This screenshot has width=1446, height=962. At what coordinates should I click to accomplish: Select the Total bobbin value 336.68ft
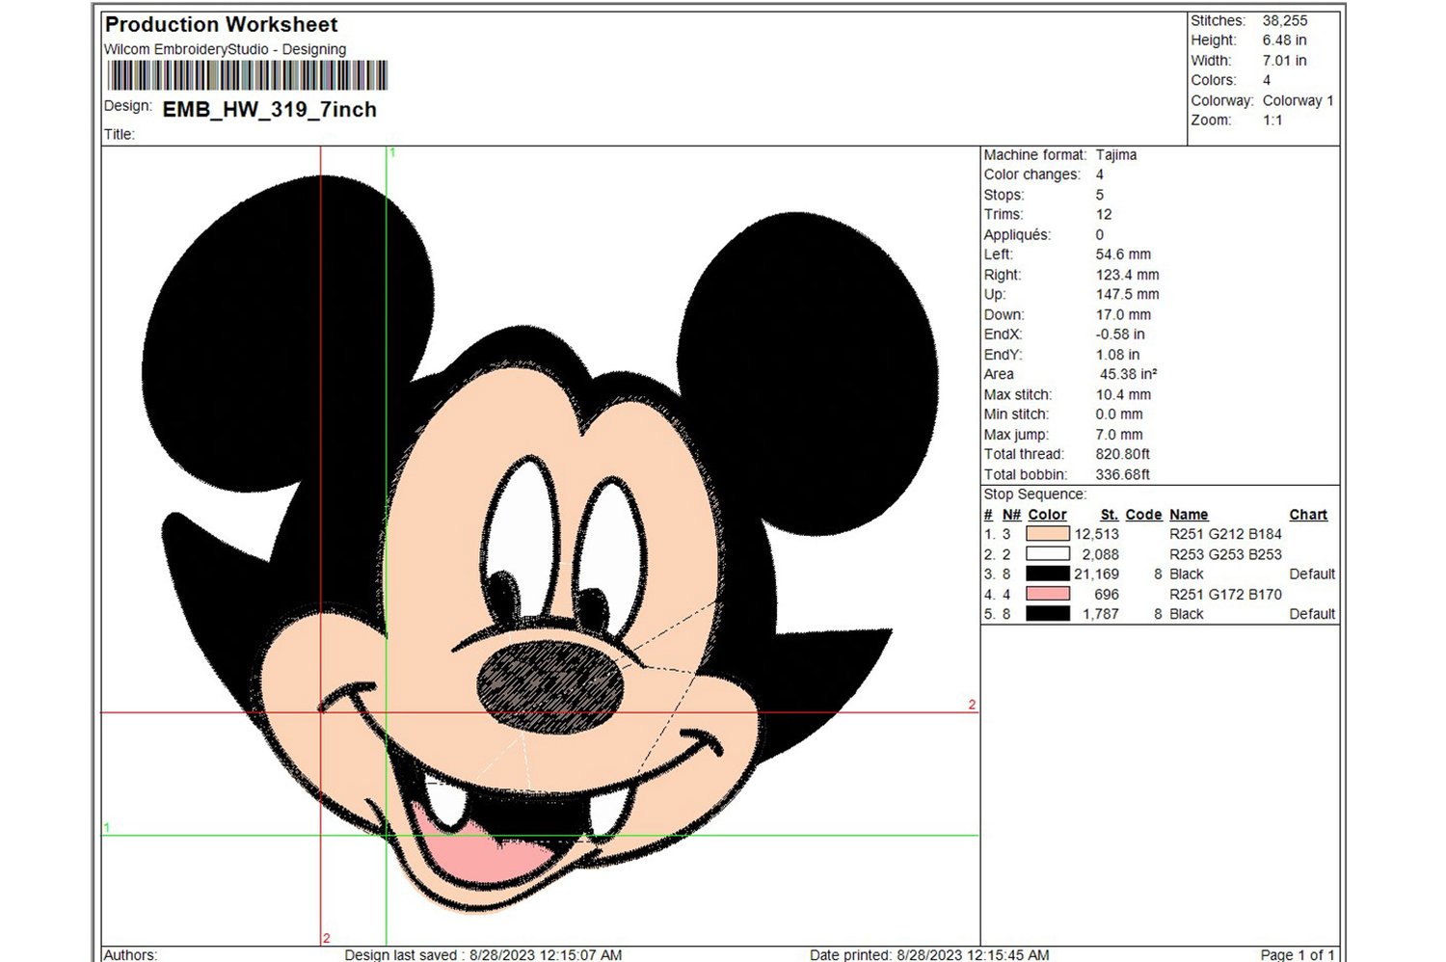pyautogui.click(x=1123, y=474)
